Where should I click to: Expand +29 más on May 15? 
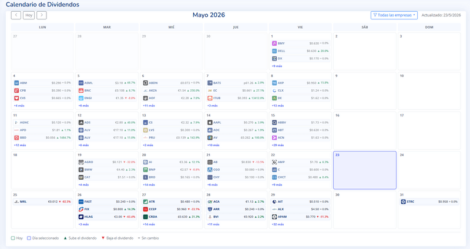(278, 145)
